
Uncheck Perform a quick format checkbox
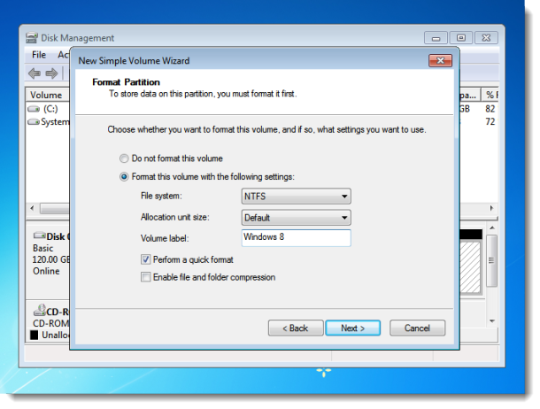click(x=146, y=259)
